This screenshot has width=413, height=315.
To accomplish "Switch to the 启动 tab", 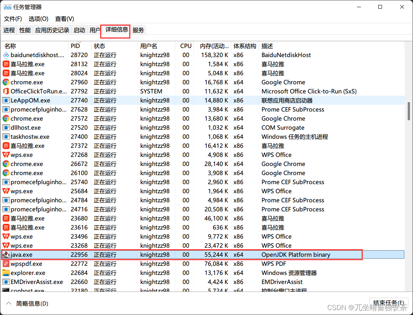I will click(79, 30).
